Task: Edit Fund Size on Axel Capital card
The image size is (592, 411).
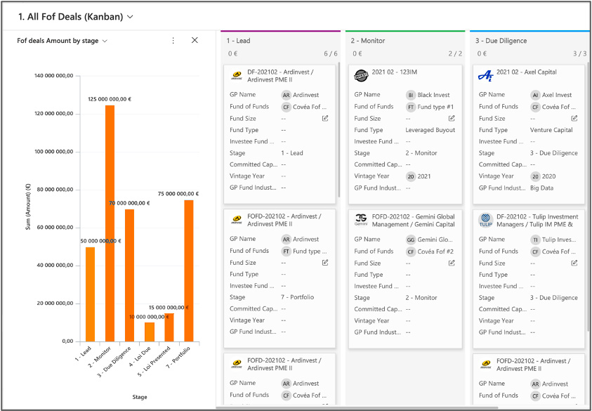Action: (574, 118)
